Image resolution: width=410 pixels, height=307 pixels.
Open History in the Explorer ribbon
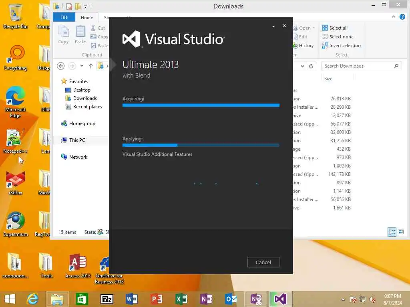point(303,46)
